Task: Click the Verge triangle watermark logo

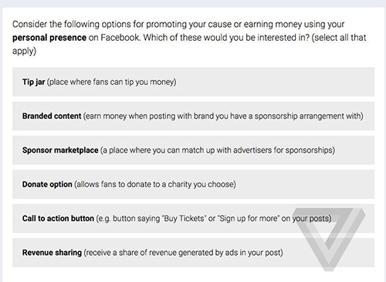Action: coord(329,239)
